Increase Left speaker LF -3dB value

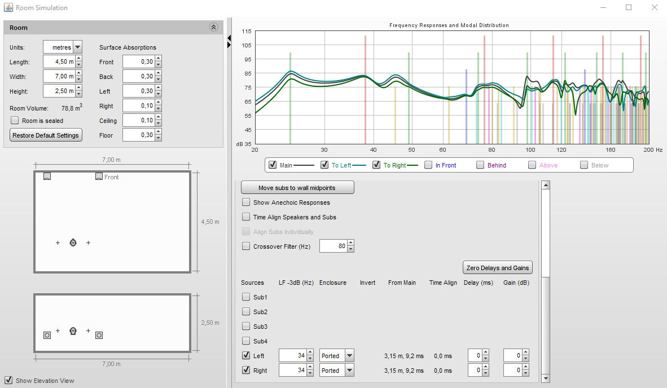[310, 352]
